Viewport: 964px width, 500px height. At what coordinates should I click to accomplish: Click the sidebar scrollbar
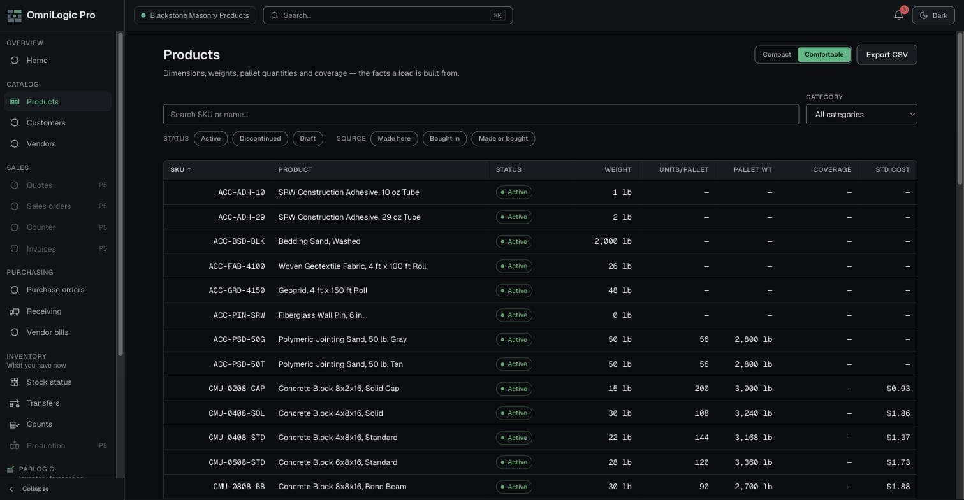tap(120, 194)
